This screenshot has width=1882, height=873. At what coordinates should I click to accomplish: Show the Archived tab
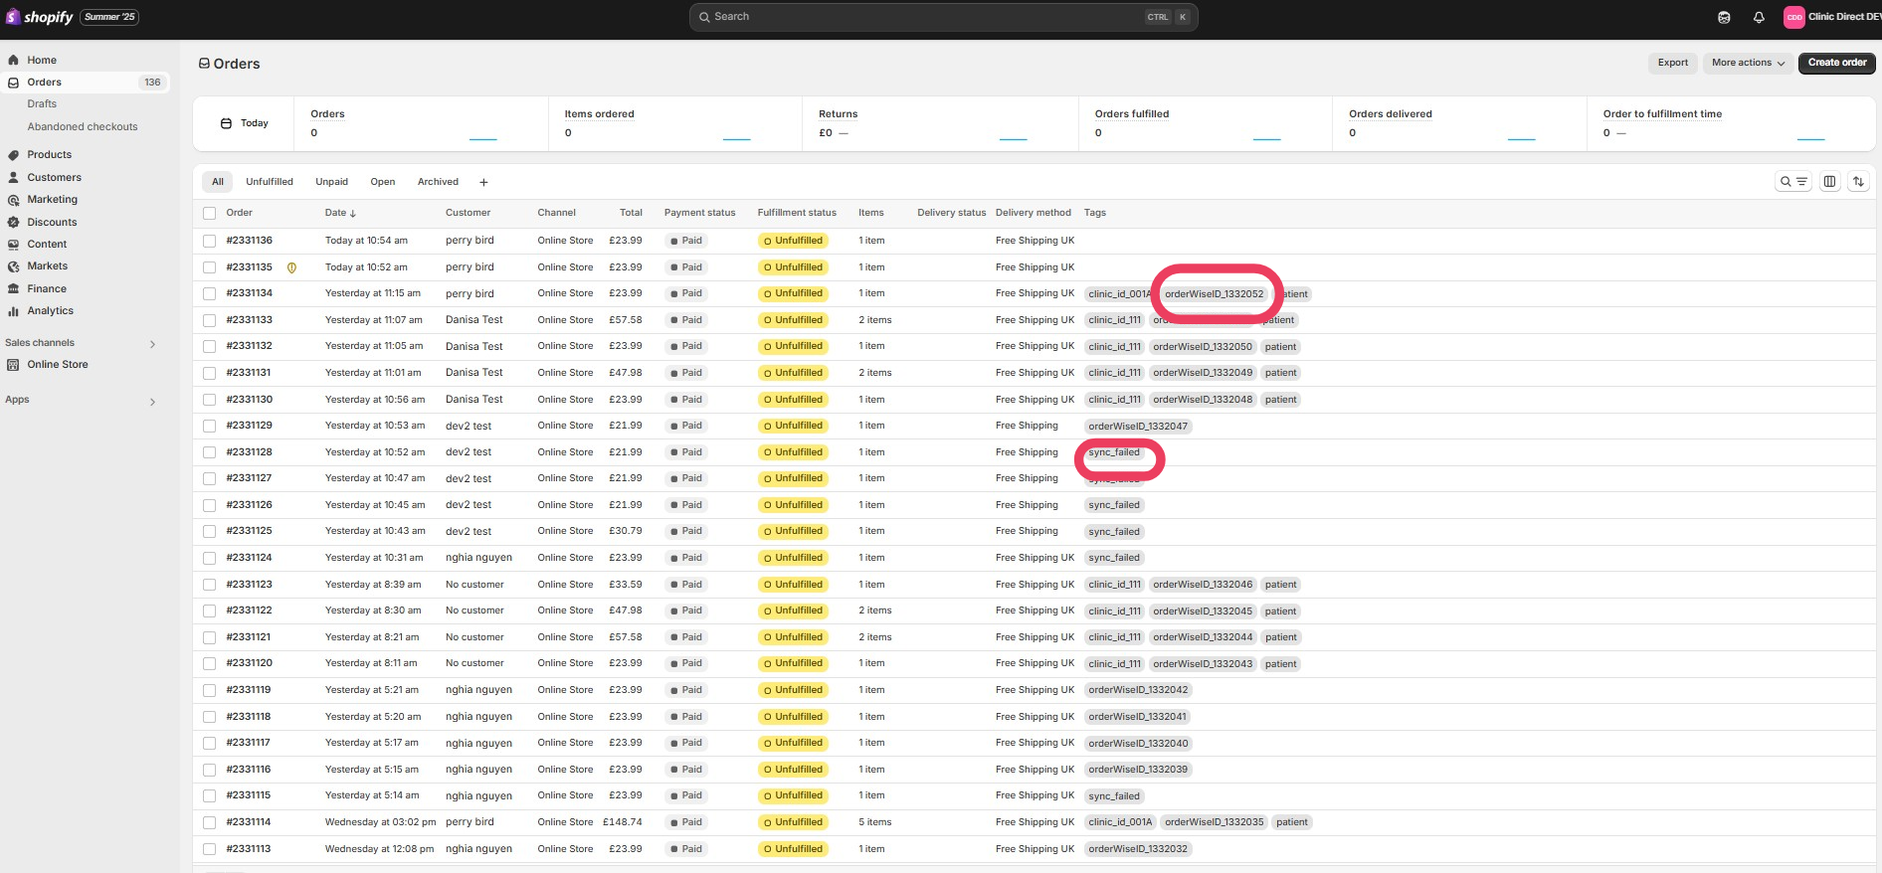click(438, 182)
